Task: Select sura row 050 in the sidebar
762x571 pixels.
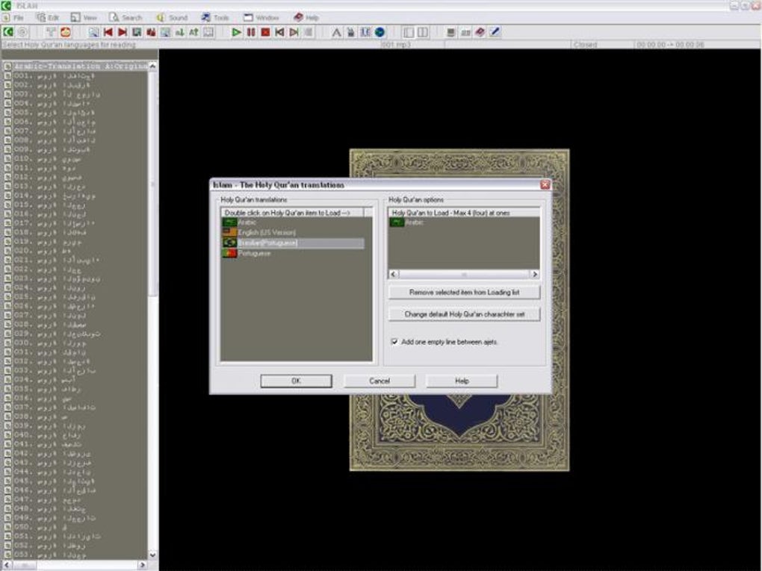Action: [75, 527]
